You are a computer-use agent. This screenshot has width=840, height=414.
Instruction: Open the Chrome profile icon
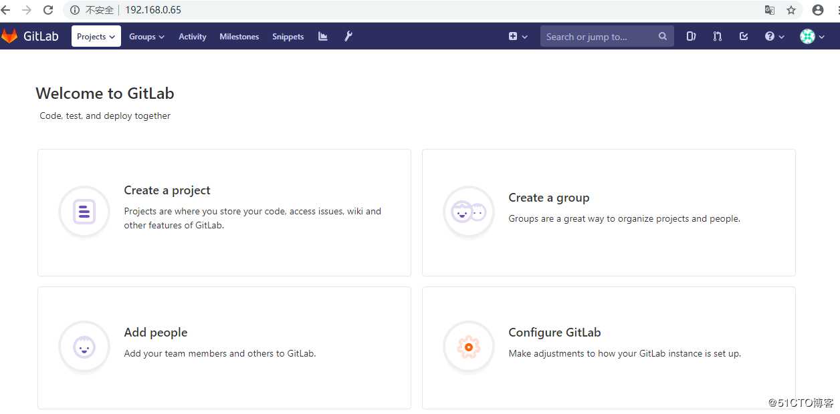point(817,10)
